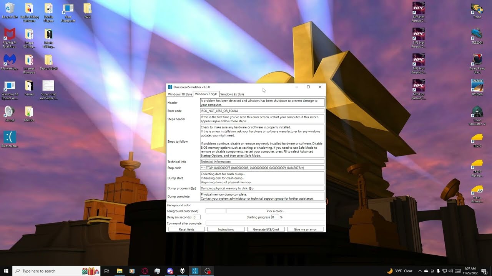Select the Start Flashpoint desktop shortcut
The image size is (492, 276).
pos(68,13)
